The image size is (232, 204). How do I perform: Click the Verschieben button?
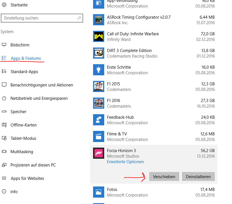pyautogui.click(x=164, y=176)
